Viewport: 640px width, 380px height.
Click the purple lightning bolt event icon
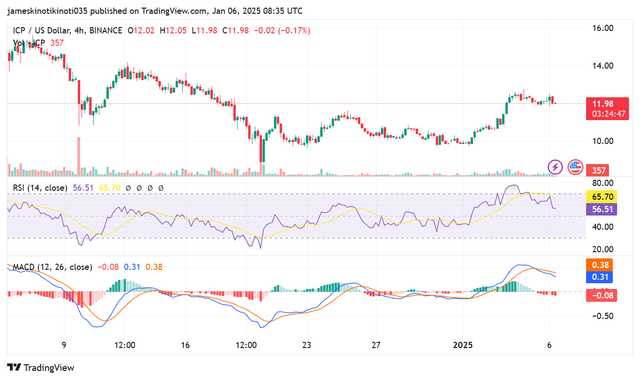click(x=555, y=167)
